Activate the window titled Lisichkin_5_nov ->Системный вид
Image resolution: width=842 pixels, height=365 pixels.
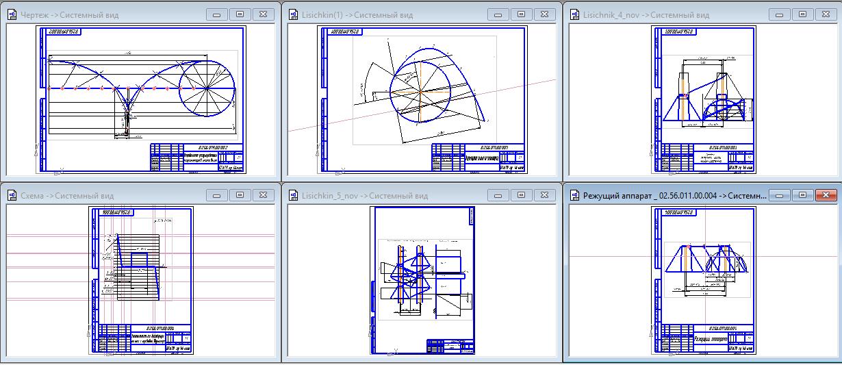coord(365,195)
